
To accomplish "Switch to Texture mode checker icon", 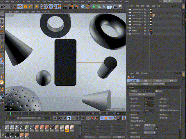I will click(x=2, y=26).
